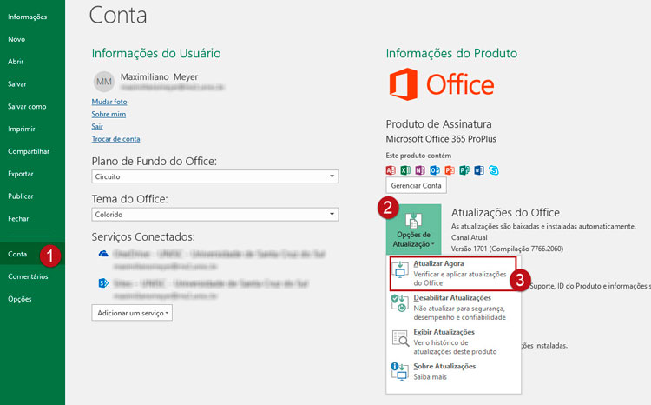Click the OneNote app icon
This screenshot has height=405, width=651.
[420, 170]
